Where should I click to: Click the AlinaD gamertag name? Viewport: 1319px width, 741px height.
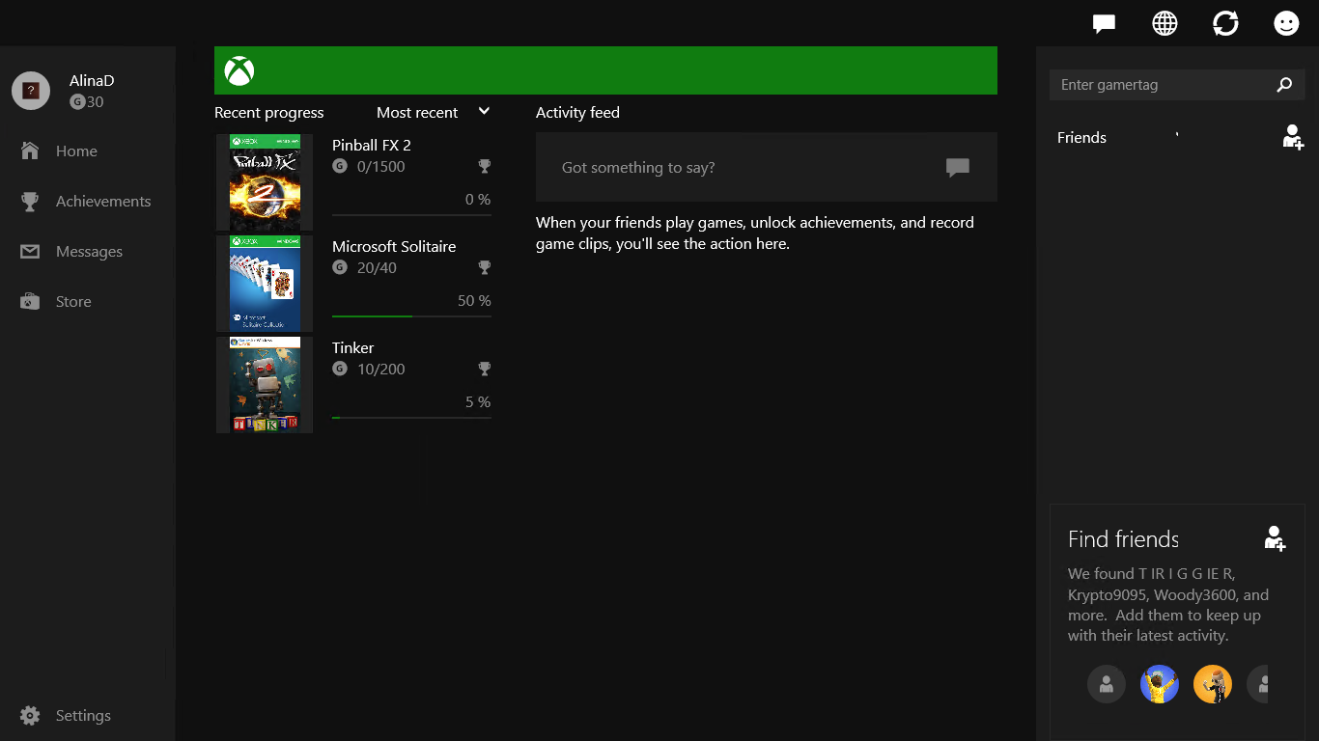click(x=92, y=81)
